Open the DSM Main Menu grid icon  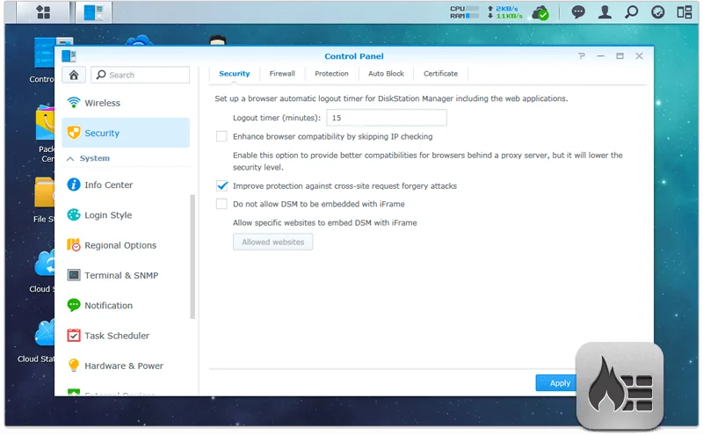[42, 12]
